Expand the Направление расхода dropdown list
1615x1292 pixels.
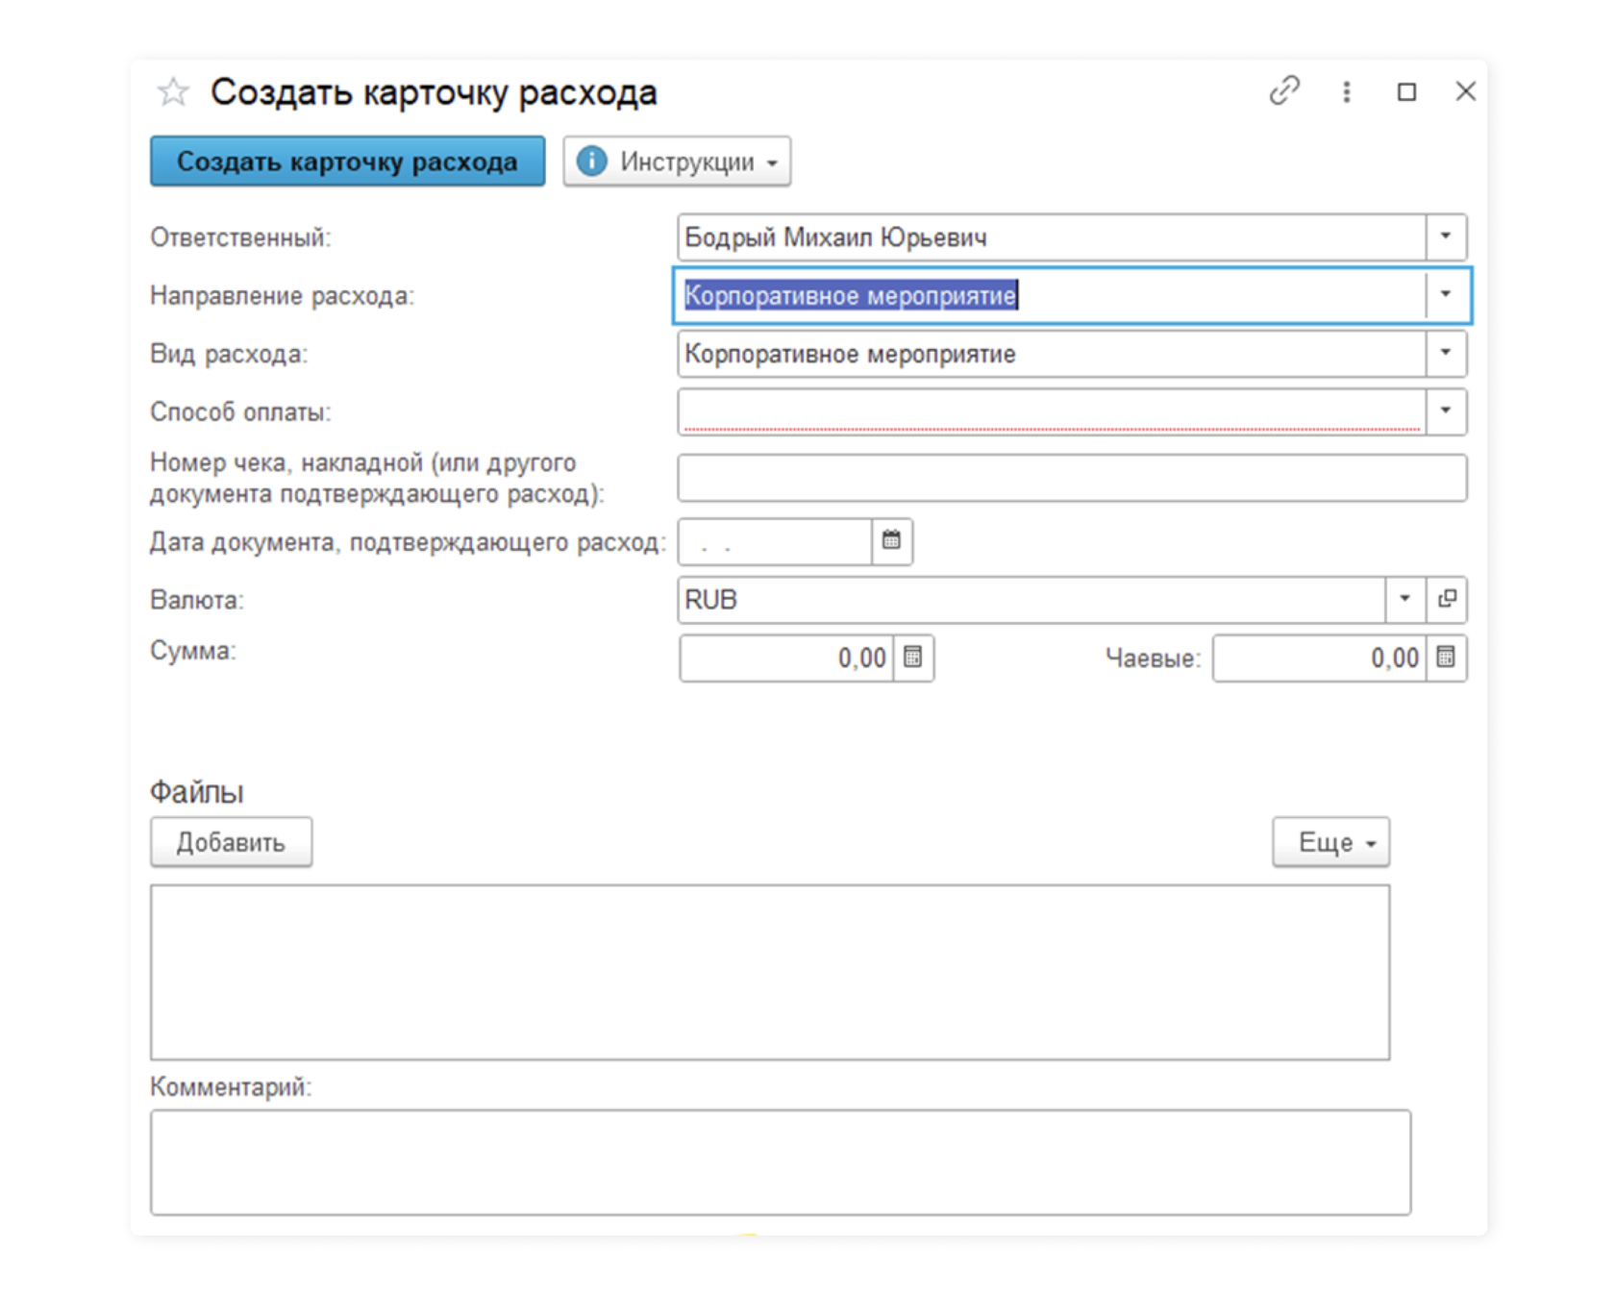1446,295
